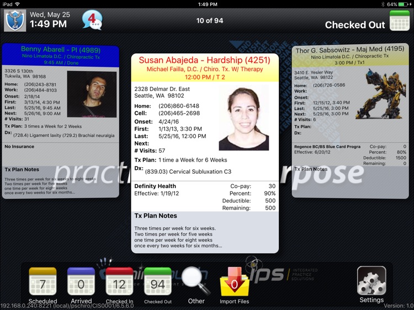Tap the blue shield app logo
414x310 pixels.
[x=15, y=20]
